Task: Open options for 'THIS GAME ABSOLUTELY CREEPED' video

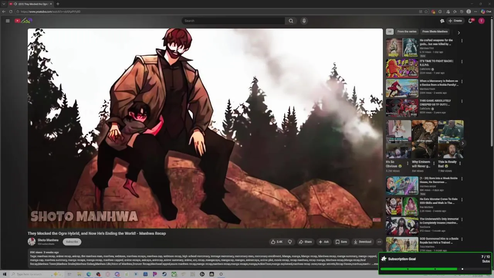Action: point(462,101)
